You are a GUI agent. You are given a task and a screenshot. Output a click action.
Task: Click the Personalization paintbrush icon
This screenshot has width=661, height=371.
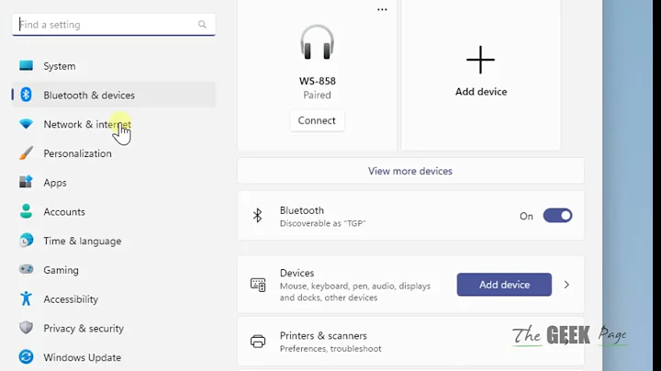pyautogui.click(x=26, y=153)
